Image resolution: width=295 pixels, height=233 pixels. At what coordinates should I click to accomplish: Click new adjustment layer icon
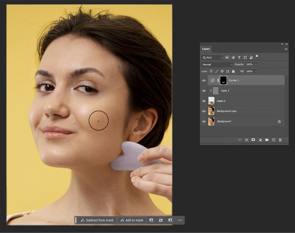(260, 140)
